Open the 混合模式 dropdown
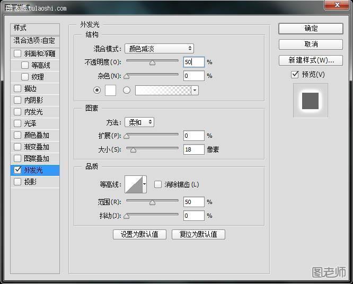This screenshot has width=353, height=284. coord(159,49)
